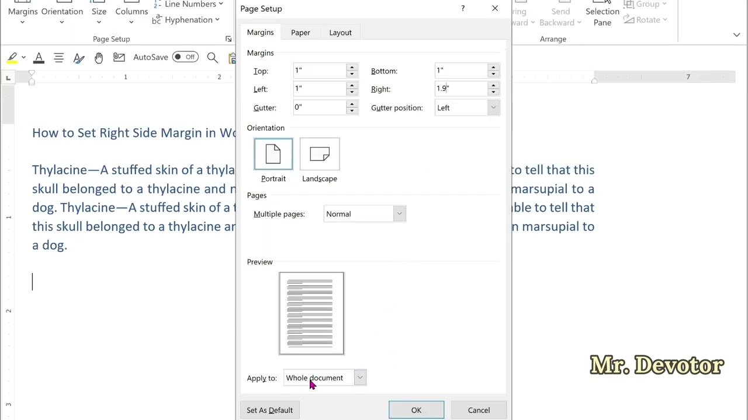
Task: Click the email attachment envelope icon
Action: coord(119,57)
